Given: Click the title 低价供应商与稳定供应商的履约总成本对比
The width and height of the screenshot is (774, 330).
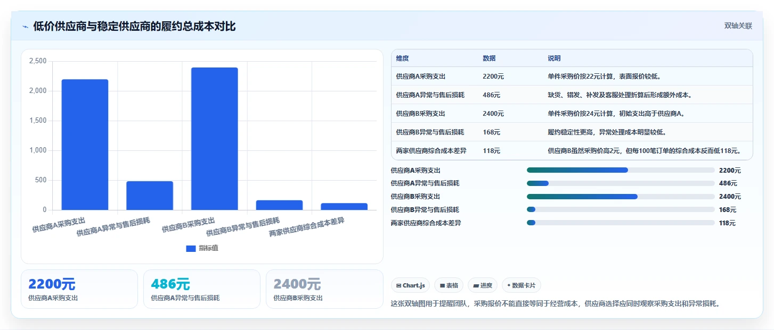Looking at the screenshot, I should coord(134,27).
